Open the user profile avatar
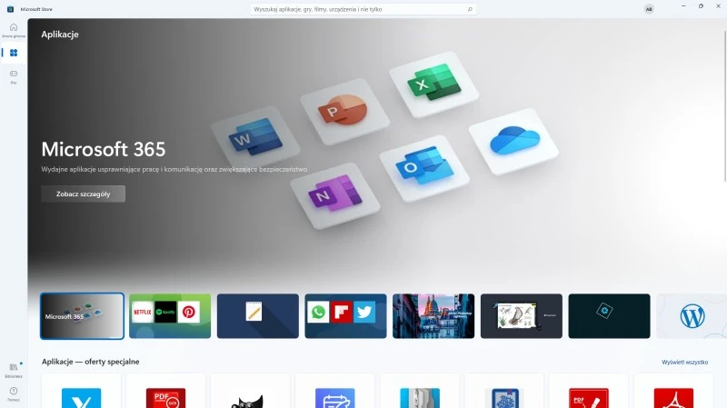727x408 pixels. point(649,9)
